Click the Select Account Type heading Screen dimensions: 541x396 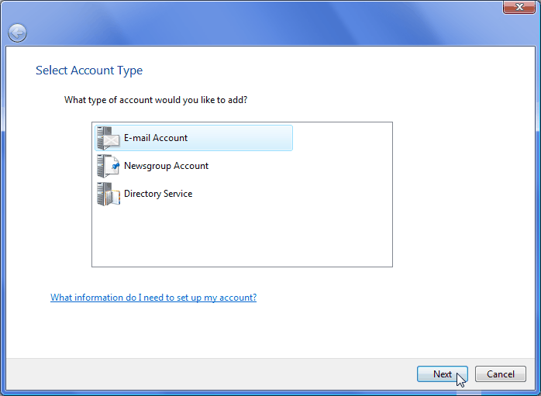point(89,71)
